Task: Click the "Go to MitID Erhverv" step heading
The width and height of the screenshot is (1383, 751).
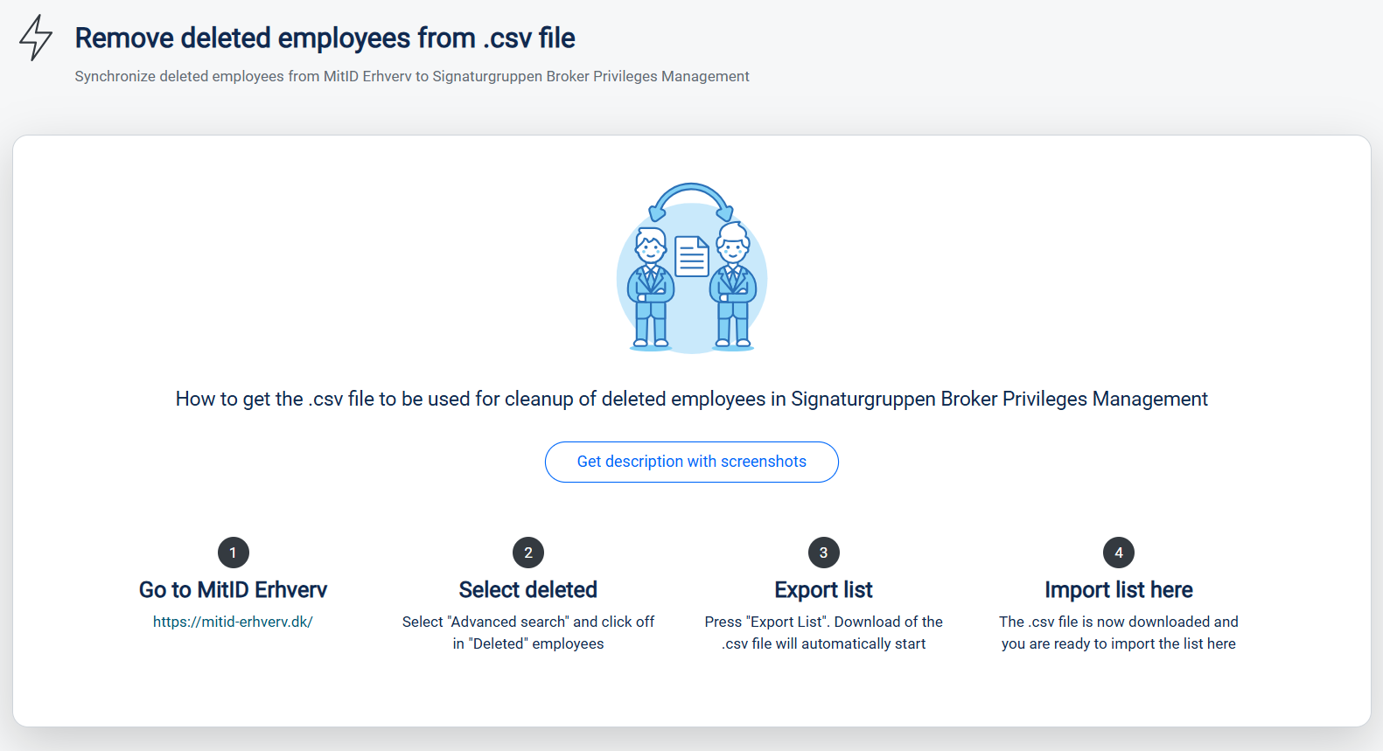Action: (233, 590)
